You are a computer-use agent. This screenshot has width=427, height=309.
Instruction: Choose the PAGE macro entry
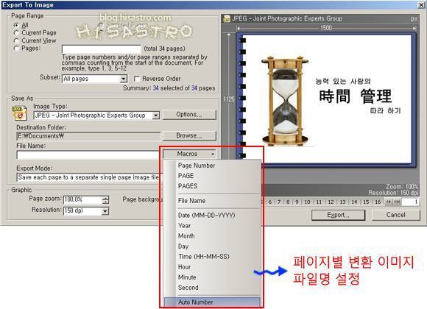(186, 176)
